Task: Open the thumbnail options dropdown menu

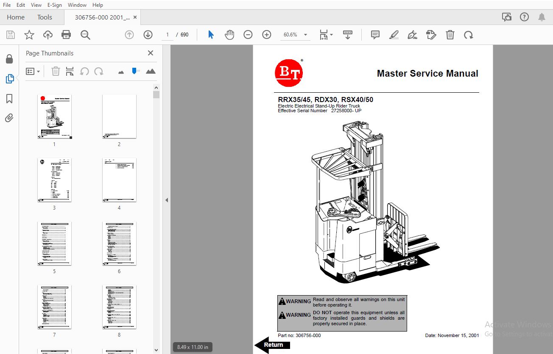Action: [x=33, y=72]
